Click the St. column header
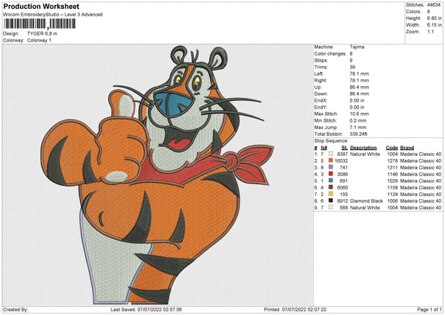The width and height of the screenshot is (445, 315). (345, 148)
